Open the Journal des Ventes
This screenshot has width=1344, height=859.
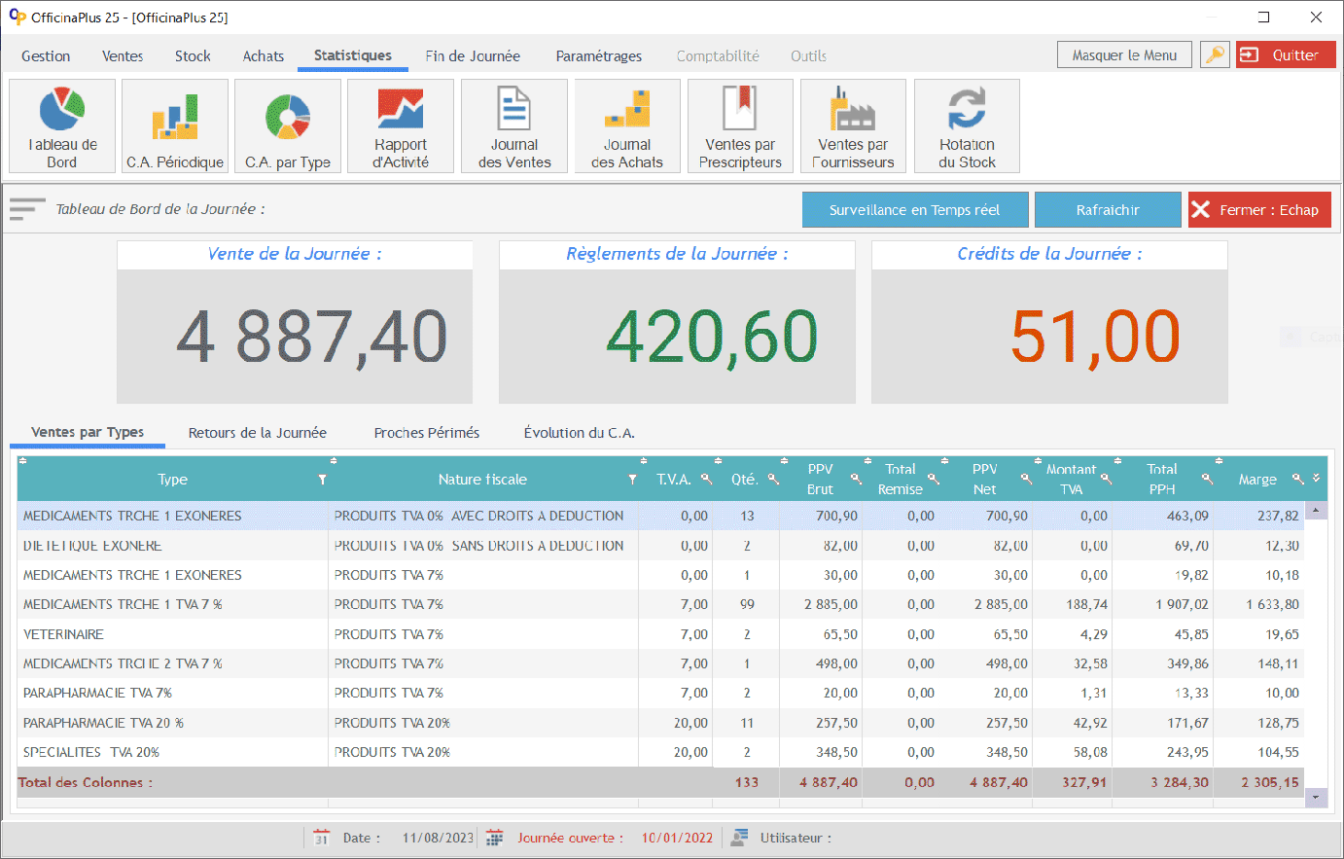coord(514,126)
